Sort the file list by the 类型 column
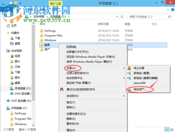Screen dimensions: 175x132 point(127,24)
